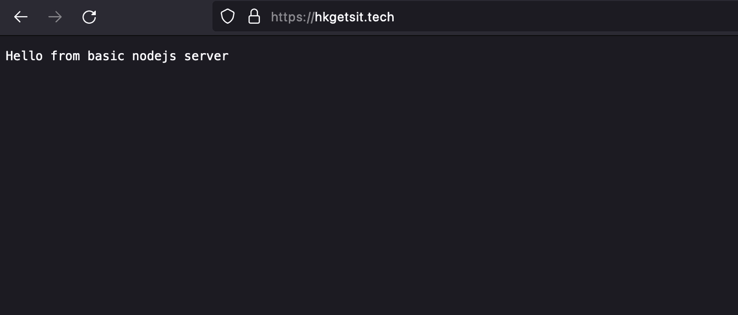
Task: Open the tracking protection shield panel
Action: click(228, 17)
